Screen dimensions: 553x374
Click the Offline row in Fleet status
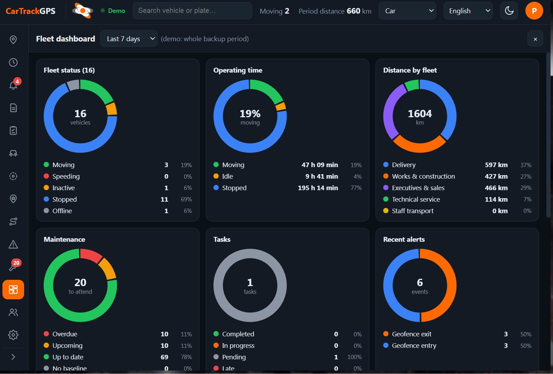pos(118,211)
